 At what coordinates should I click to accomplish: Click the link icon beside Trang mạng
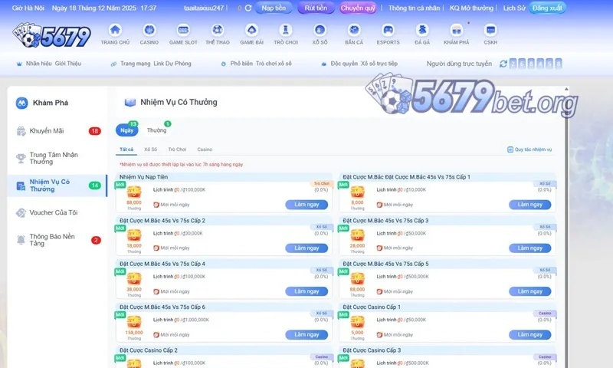coord(113,64)
